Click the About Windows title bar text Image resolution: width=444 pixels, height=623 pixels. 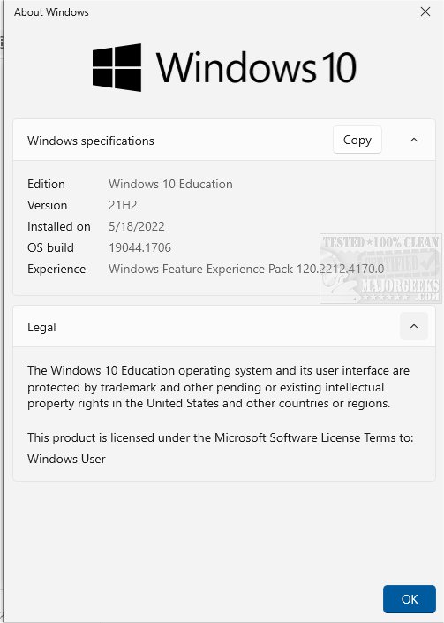point(51,12)
